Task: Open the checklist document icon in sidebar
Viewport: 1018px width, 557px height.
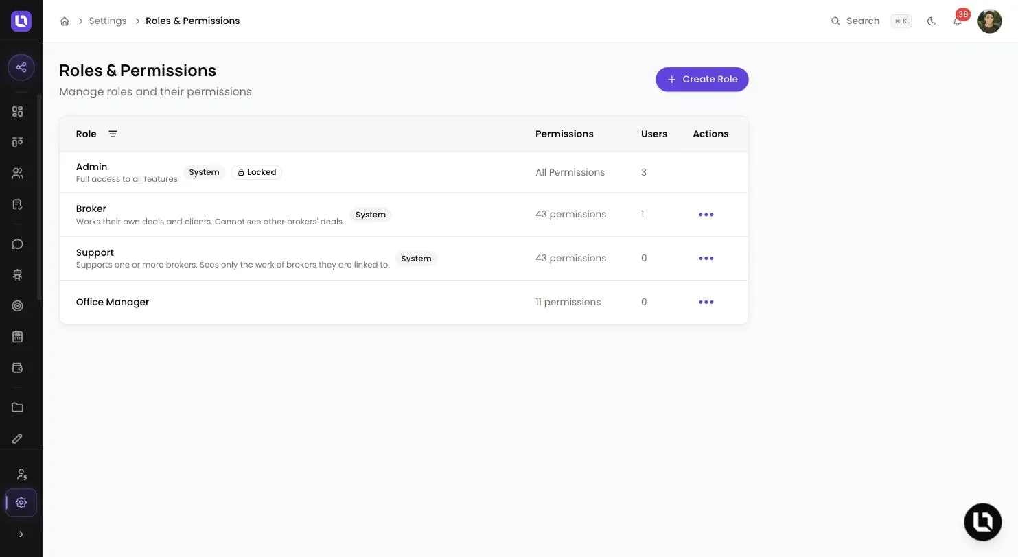Action: point(18,204)
